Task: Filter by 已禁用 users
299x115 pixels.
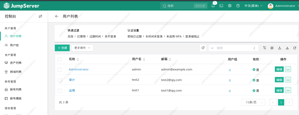Action: coord(81,36)
